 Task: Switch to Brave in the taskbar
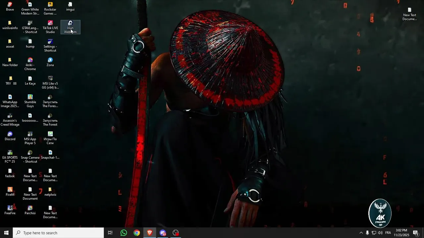click(x=150, y=233)
